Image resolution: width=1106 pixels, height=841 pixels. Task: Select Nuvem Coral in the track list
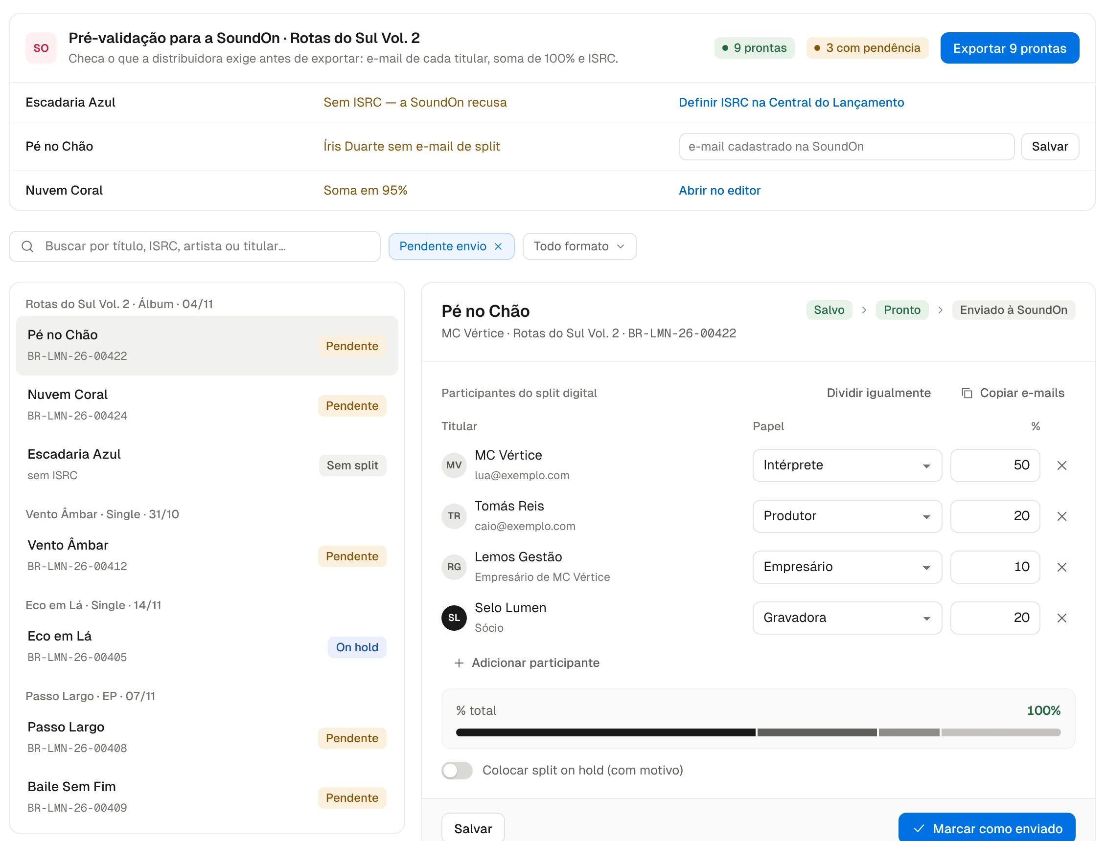click(207, 405)
